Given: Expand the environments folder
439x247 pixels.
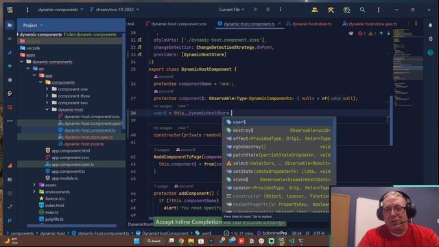Looking at the screenshot, I should pos(34,192).
